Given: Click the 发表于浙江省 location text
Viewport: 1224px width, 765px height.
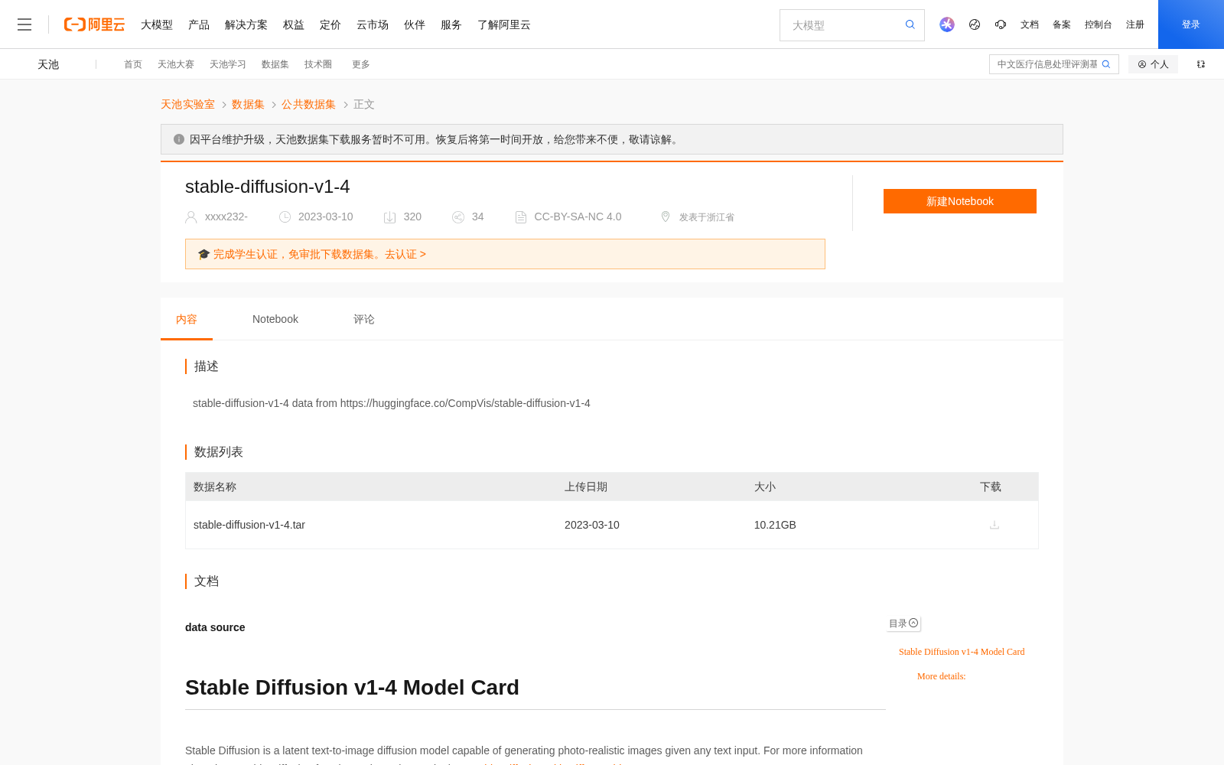Looking at the screenshot, I should pyautogui.click(x=707, y=217).
